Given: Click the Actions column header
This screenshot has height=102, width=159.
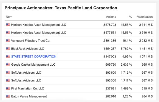Looking at the screenshot, I should click(x=111, y=17).
